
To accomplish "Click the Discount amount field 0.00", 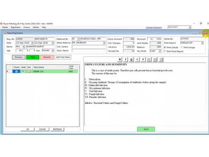I will tap(157, 39).
